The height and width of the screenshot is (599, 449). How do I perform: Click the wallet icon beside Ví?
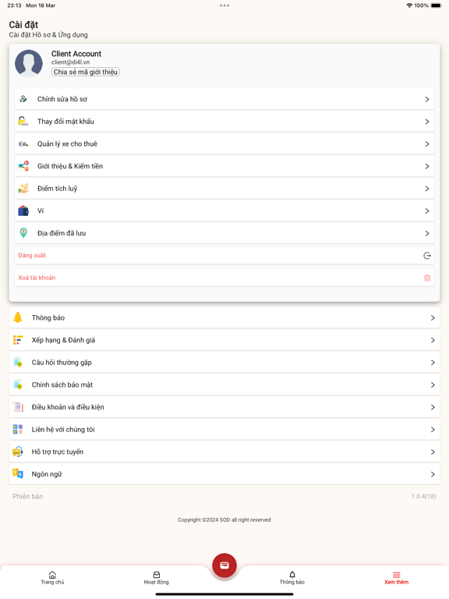click(x=23, y=211)
